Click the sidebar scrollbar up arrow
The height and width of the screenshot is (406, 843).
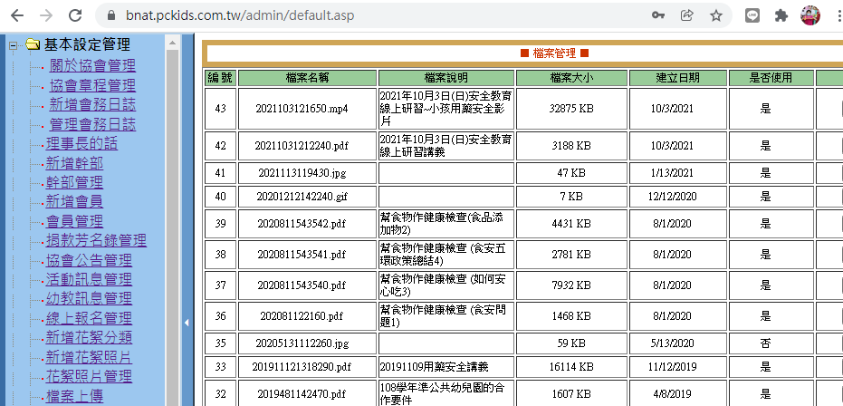click(x=172, y=43)
